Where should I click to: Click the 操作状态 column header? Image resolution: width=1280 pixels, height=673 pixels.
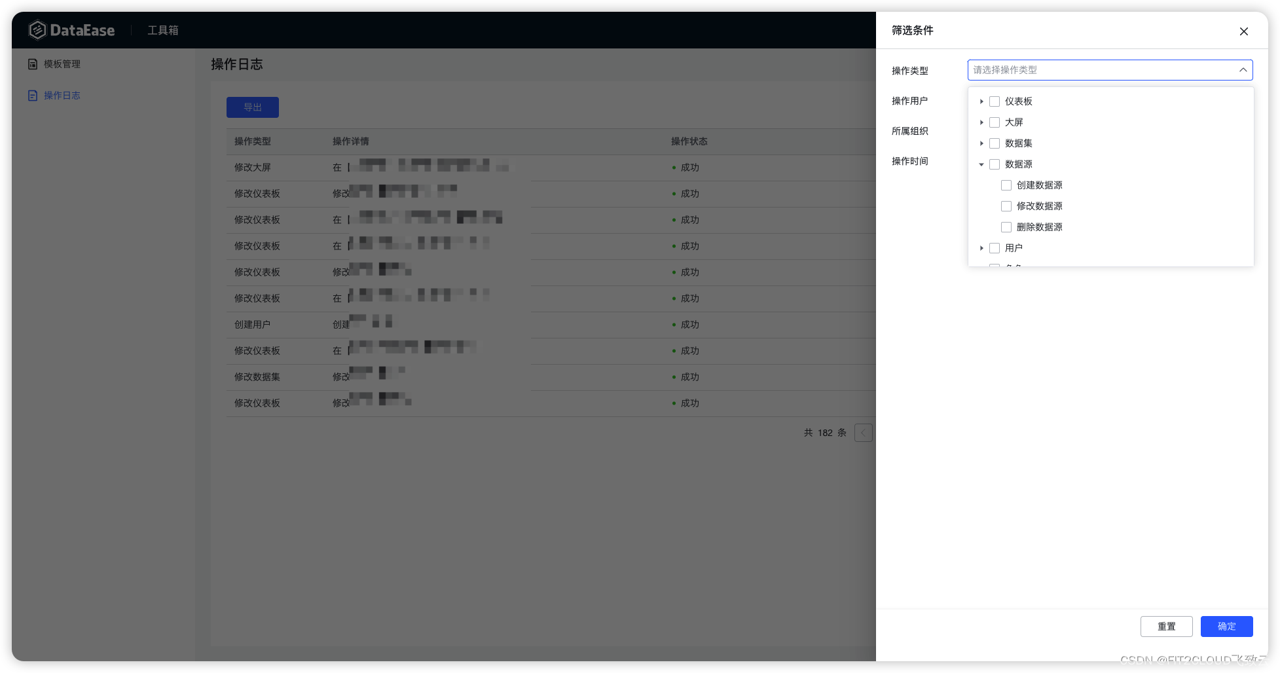[689, 141]
